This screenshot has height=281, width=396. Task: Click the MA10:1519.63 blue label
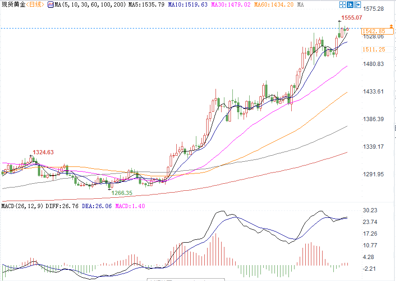click(x=187, y=5)
